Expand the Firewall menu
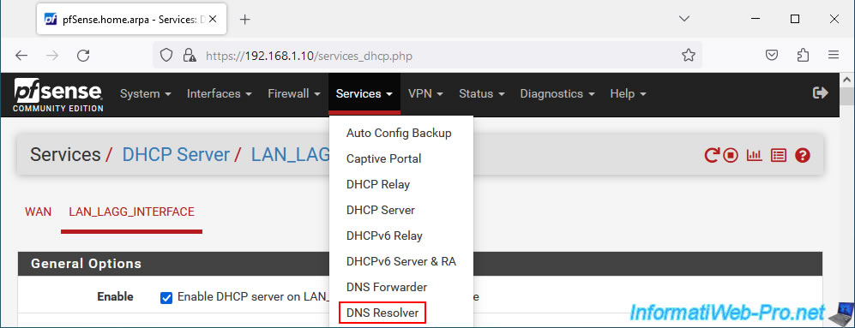The image size is (855, 328). click(x=294, y=93)
